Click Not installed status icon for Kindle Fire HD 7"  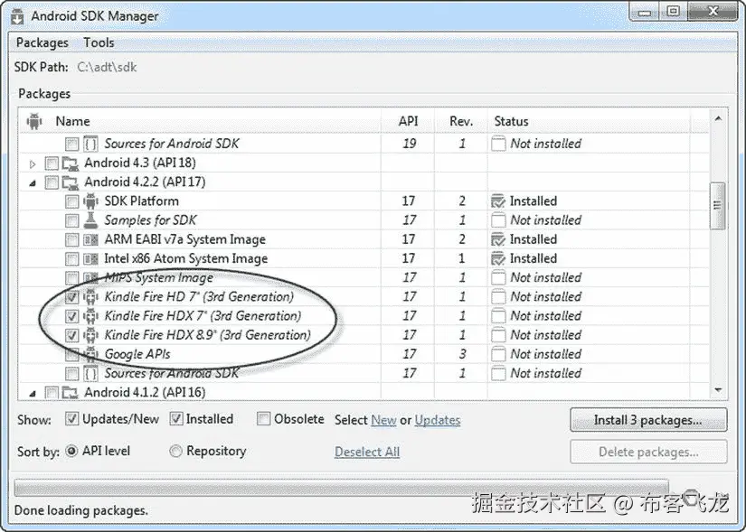pyautogui.click(x=498, y=296)
